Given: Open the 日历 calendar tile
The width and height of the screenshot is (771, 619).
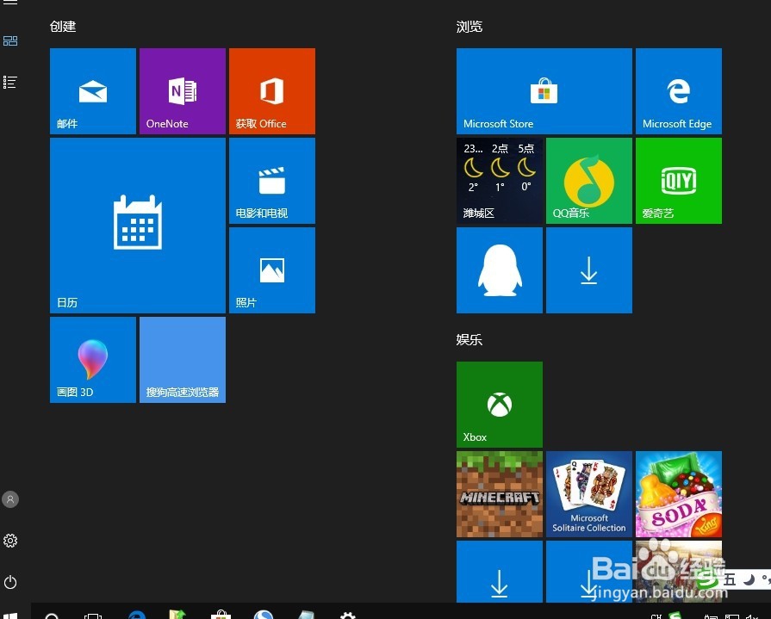Looking at the screenshot, I should tap(138, 226).
